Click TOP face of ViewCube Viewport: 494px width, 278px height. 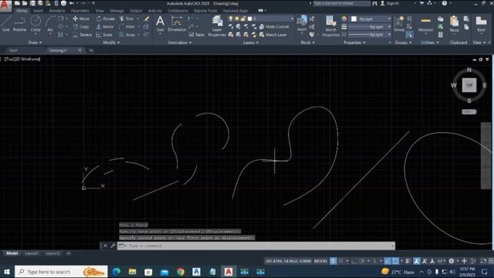tap(469, 85)
